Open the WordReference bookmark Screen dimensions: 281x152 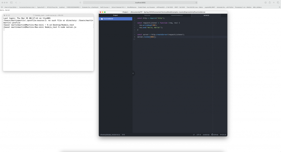(x=132, y=7)
